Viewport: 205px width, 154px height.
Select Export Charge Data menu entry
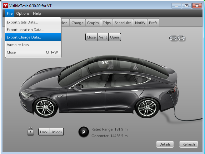(x=33, y=37)
